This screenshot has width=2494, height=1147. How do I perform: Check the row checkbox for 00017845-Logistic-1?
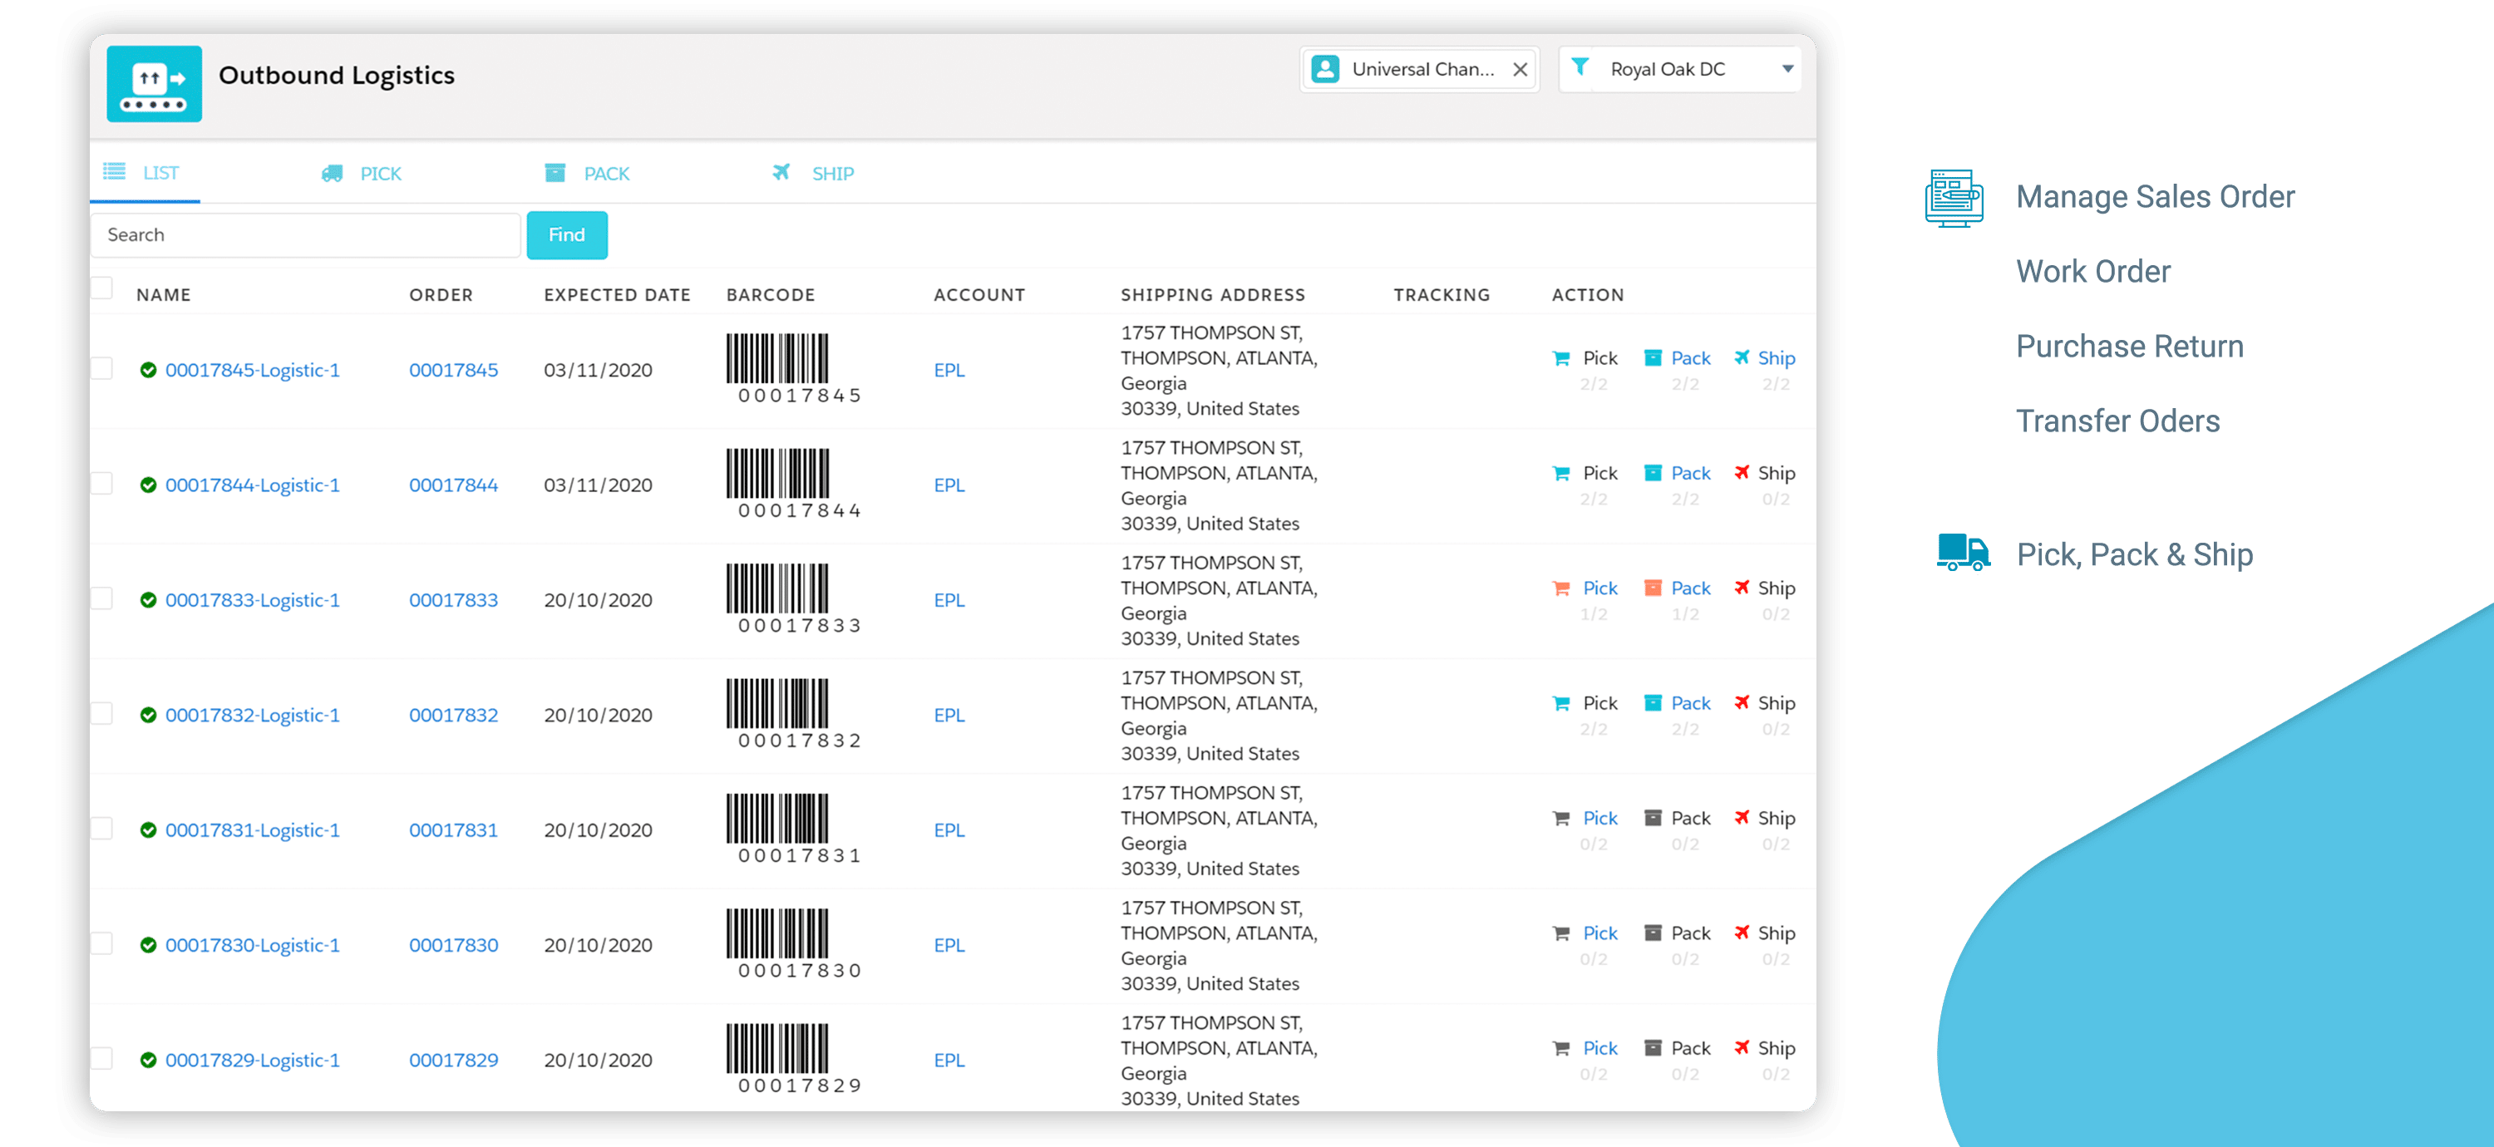click(101, 369)
